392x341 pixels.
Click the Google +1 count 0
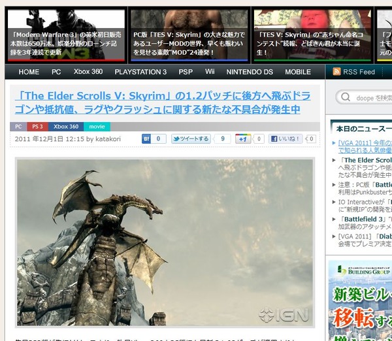tap(259, 138)
